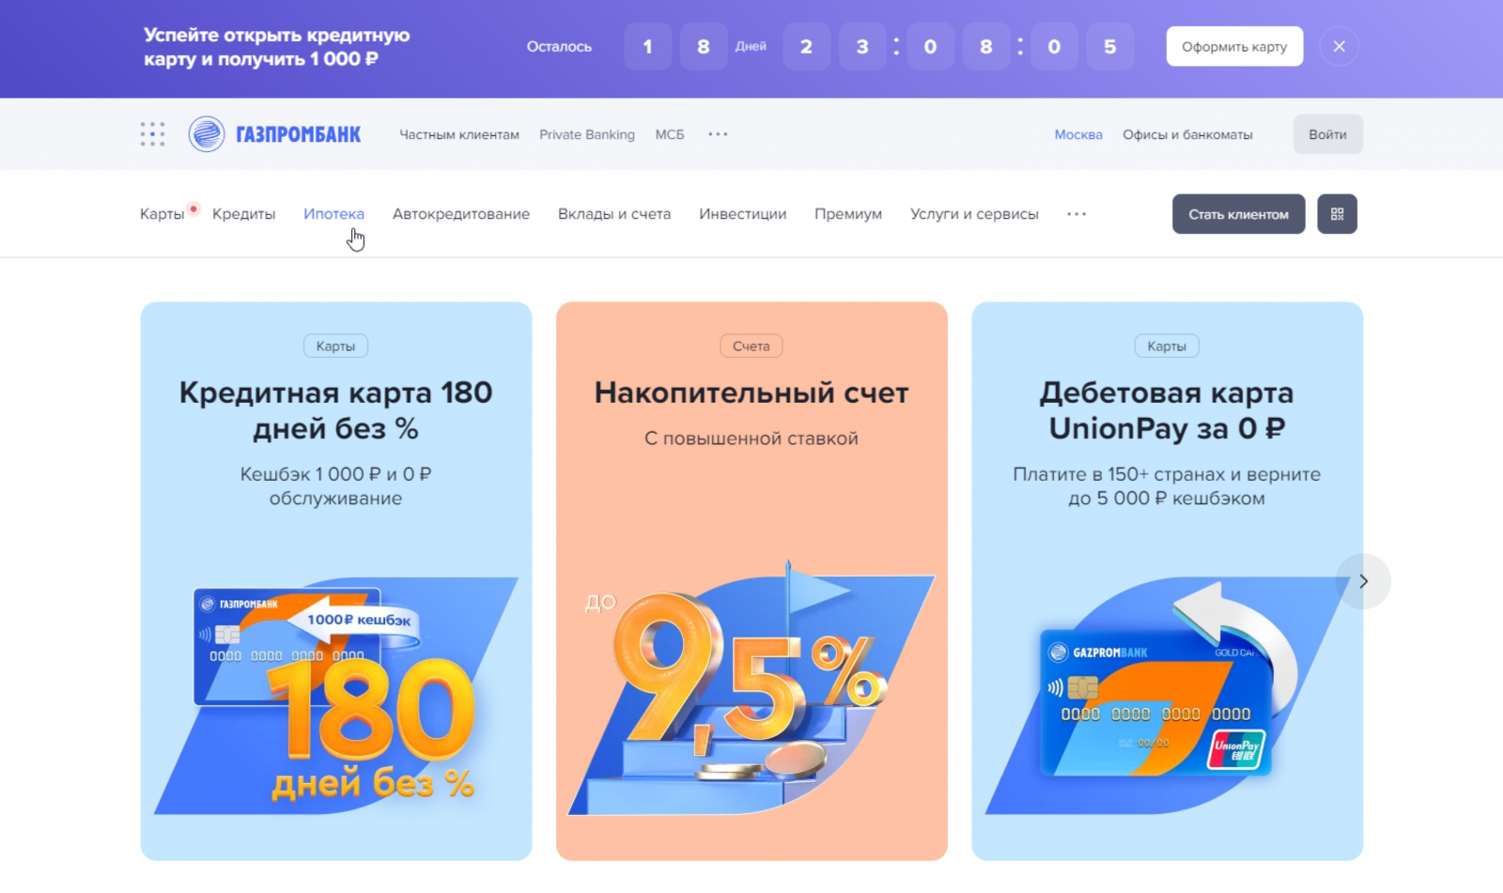Expand the top bar's three-dots menu
This screenshot has height=893, width=1503.
718,134
